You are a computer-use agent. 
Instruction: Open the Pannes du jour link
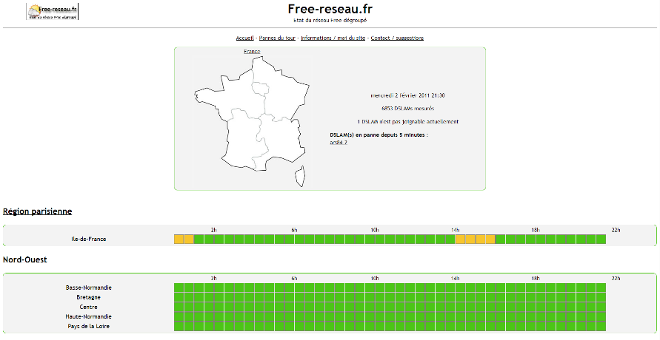click(x=277, y=38)
